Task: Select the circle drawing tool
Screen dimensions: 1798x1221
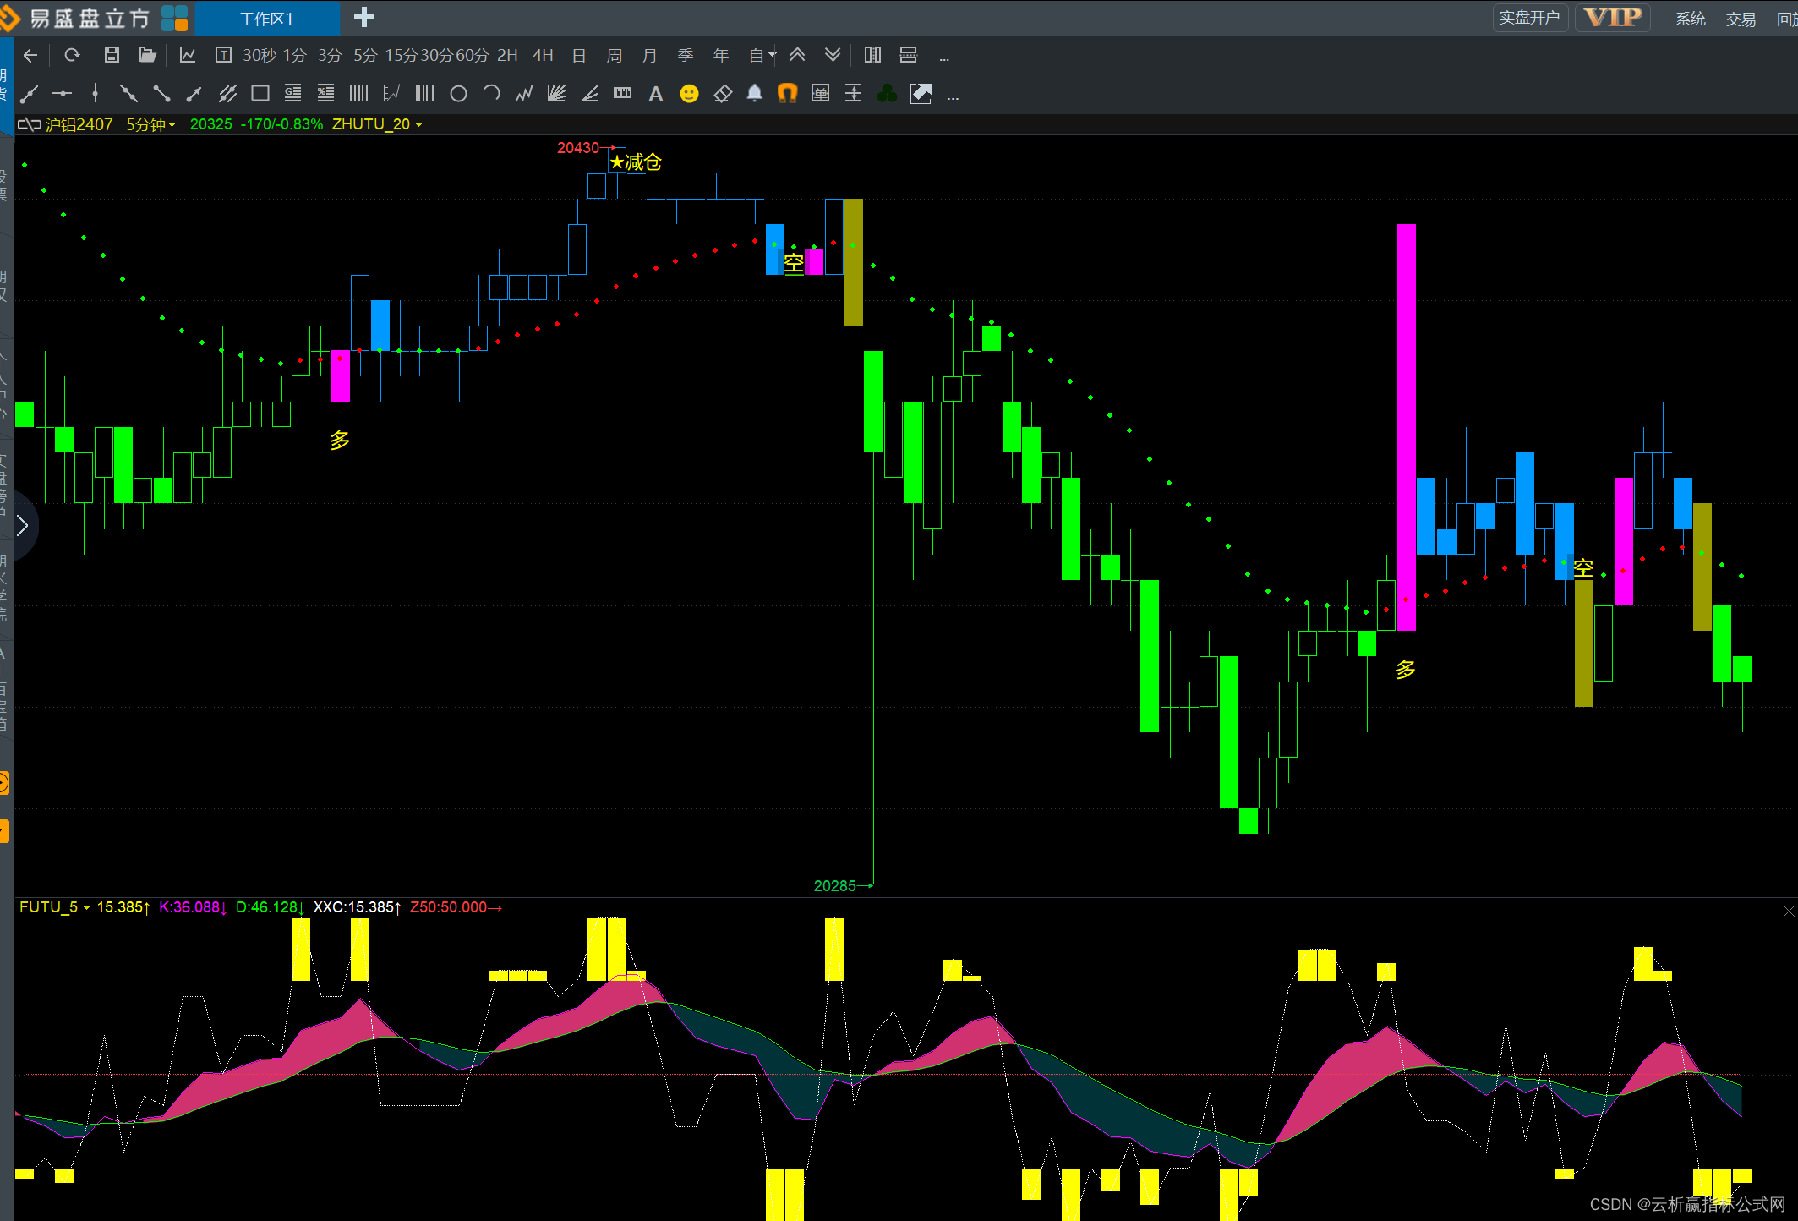Action: [x=458, y=94]
